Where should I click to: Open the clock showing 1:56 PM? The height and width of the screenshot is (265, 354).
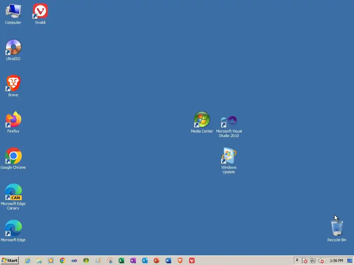(336, 261)
